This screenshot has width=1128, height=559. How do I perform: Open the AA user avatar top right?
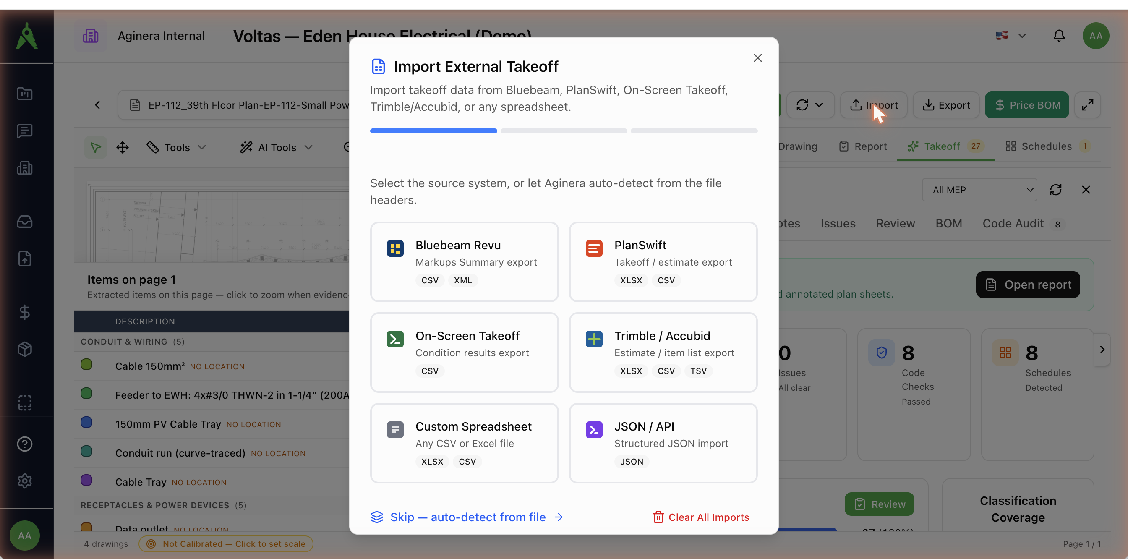coord(1096,36)
